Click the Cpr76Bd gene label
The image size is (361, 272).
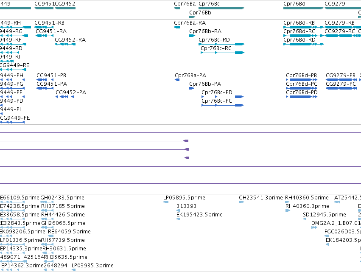click(x=294, y=4)
